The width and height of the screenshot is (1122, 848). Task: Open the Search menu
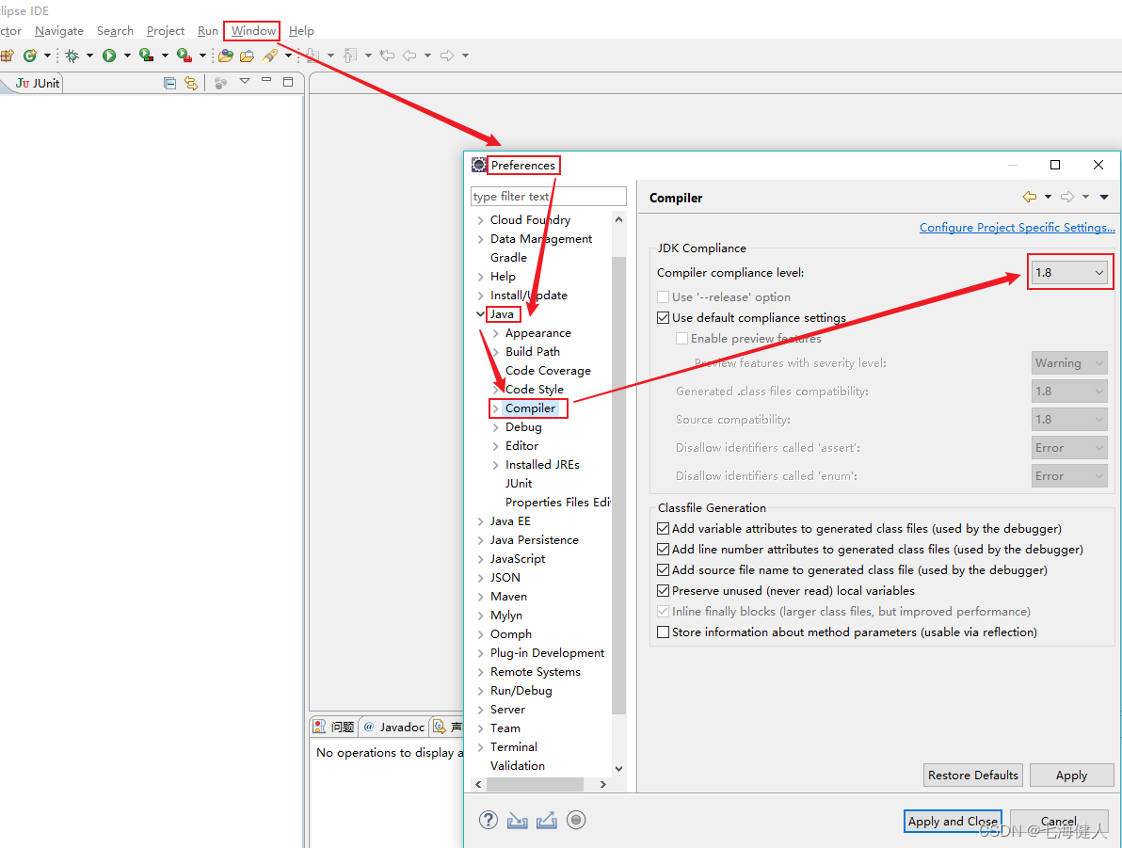point(115,31)
